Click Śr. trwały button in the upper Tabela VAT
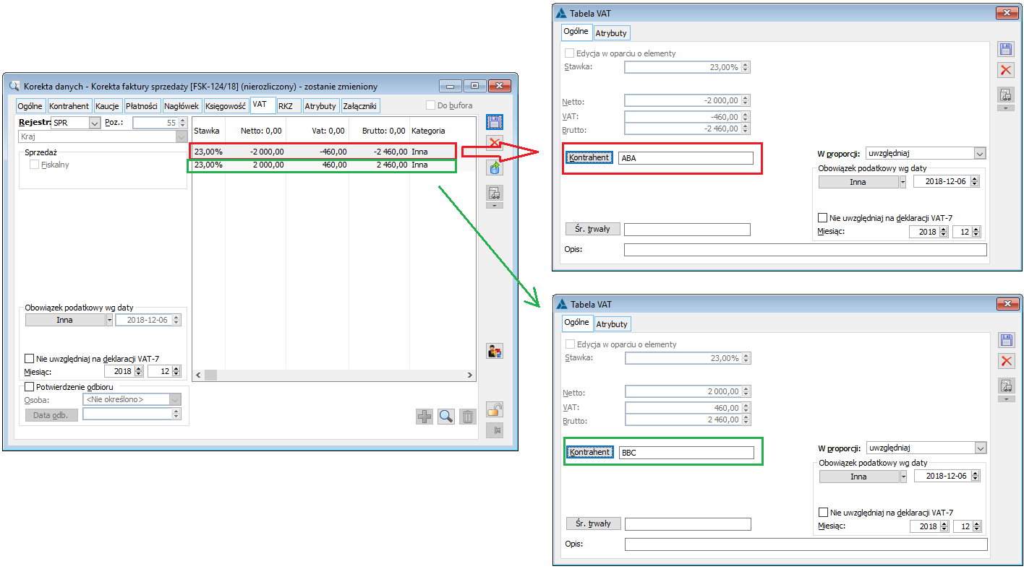This screenshot has height=574, width=1024. [x=593, y=229]
